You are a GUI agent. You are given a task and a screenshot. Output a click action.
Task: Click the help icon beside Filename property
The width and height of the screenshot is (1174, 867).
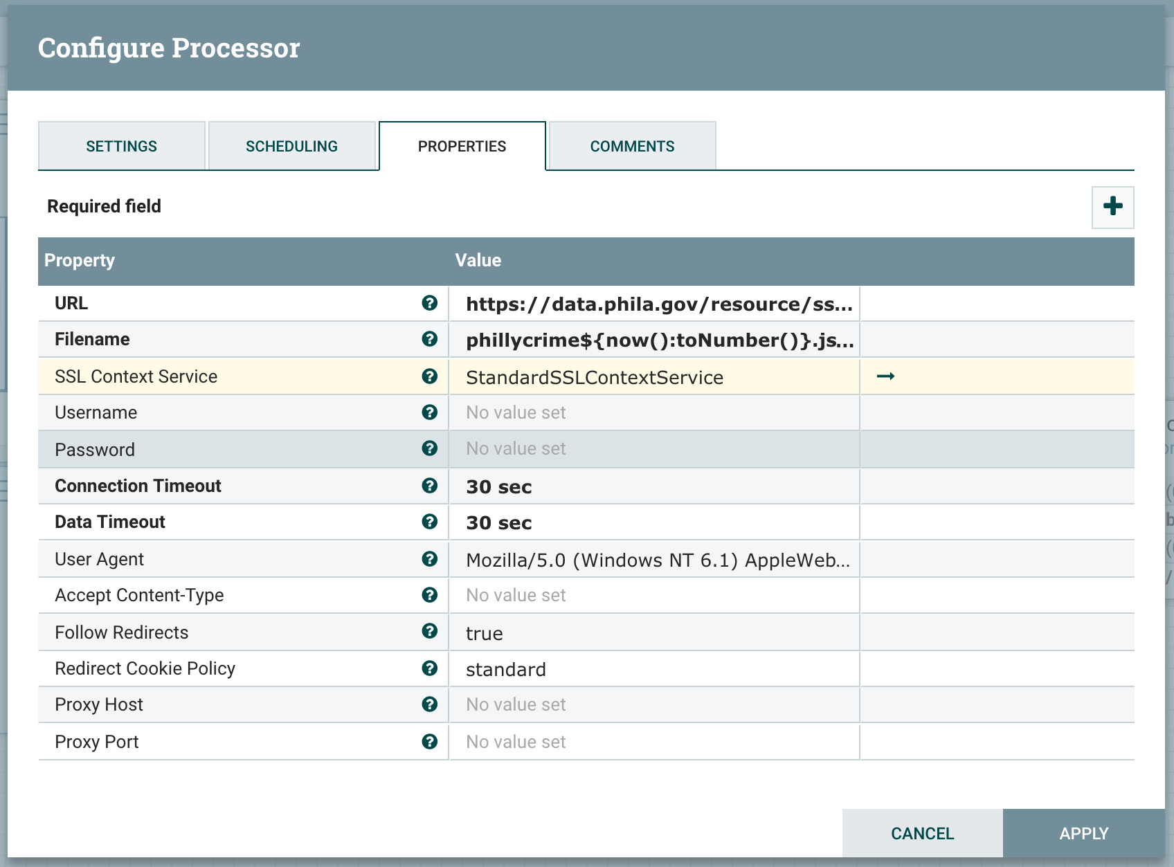429,339
